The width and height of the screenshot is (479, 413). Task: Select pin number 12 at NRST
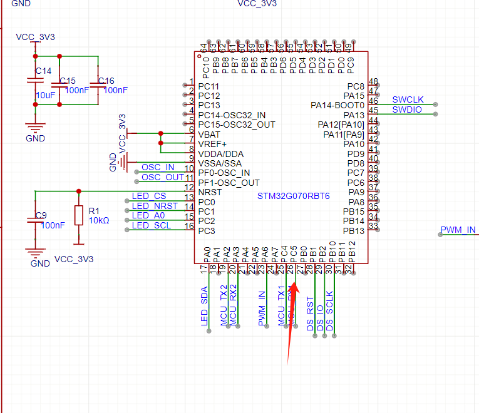[x=189, y=187]
